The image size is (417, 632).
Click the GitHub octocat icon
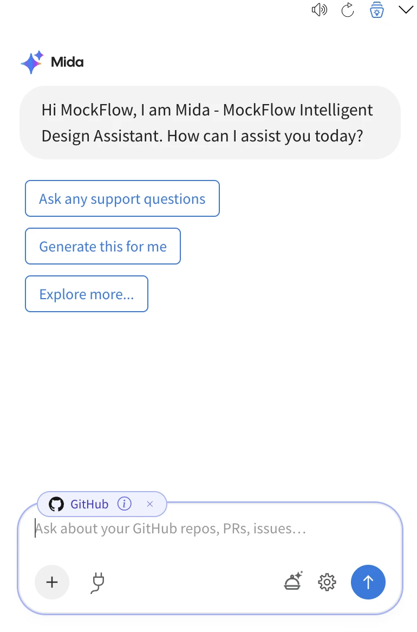[x=56, y=504]
